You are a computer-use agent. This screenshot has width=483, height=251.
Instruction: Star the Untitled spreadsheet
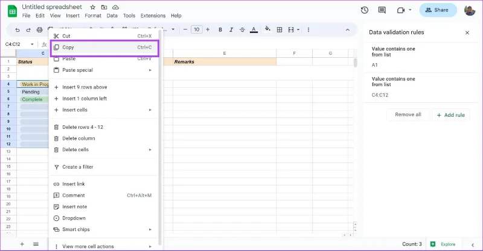pyautogui.click(x=93, y=7)
